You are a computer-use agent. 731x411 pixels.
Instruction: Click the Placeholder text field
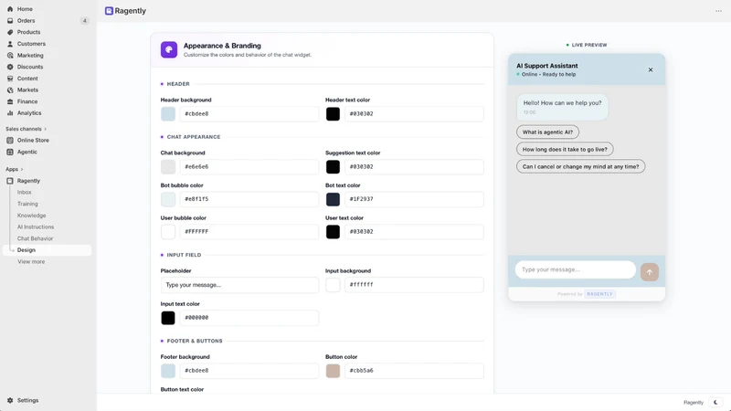pos(239,285)
